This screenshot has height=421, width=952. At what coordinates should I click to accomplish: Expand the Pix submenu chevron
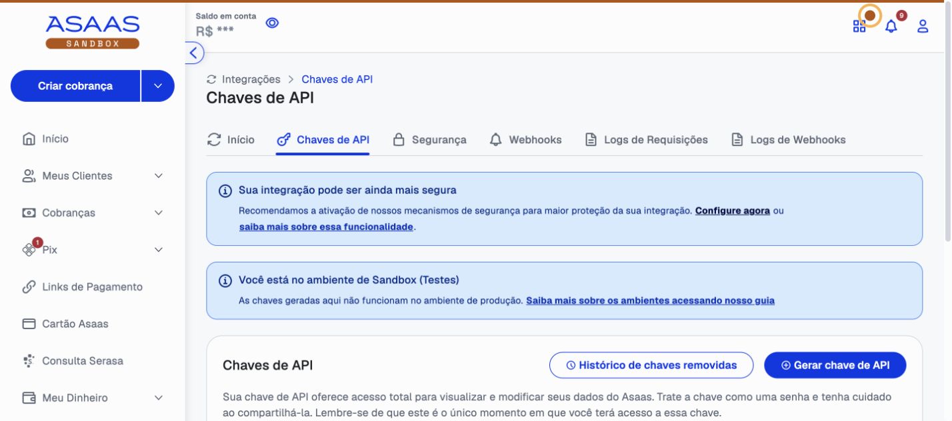[x=159, y=250]
